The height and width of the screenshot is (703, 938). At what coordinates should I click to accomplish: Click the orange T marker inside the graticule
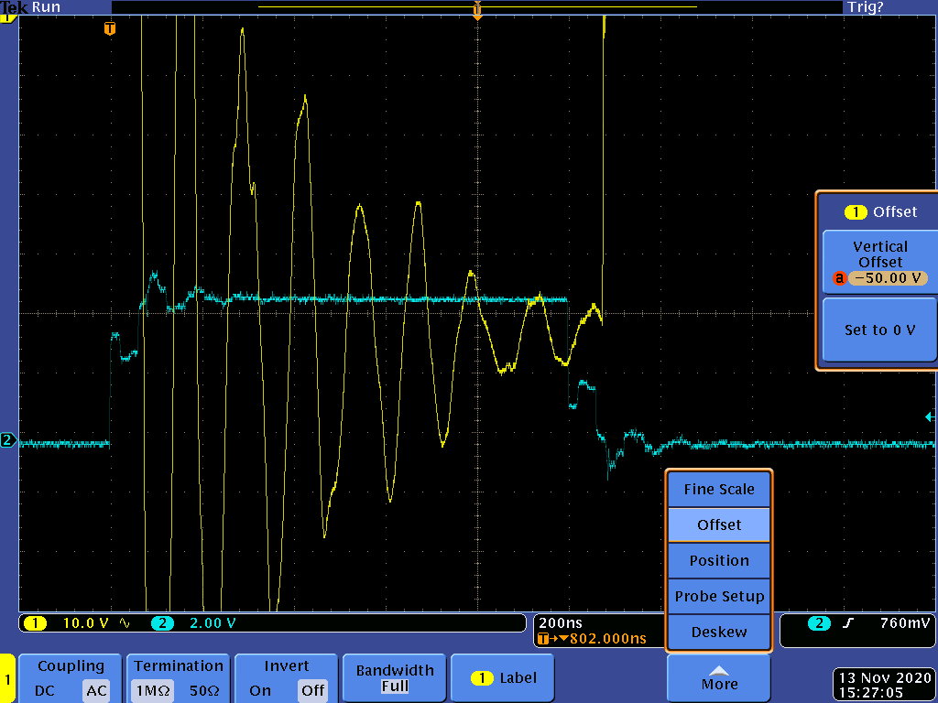click(110, 28)
